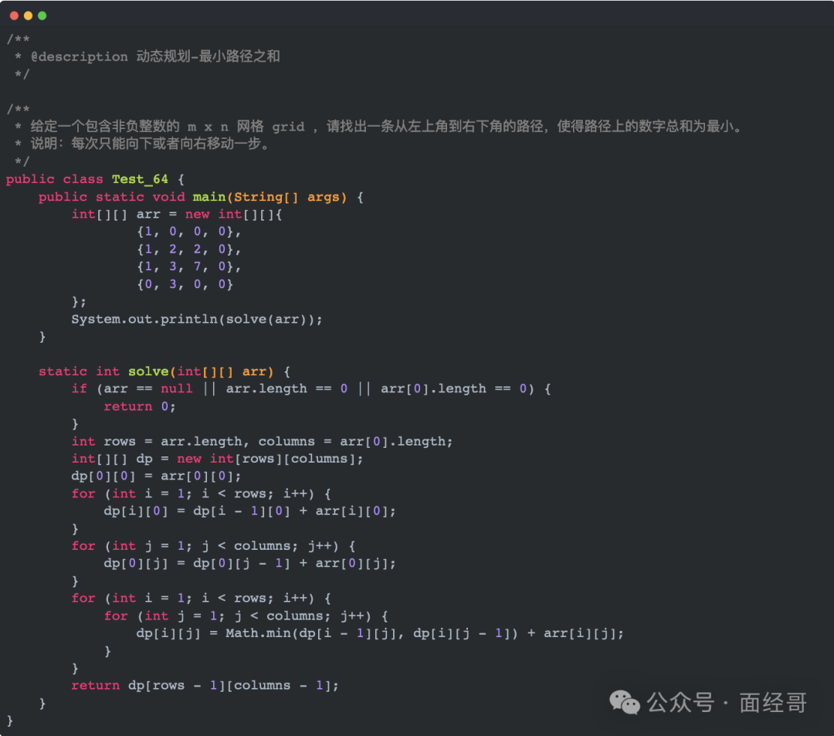Click the yellow minimize dot
This screenshot has height=736, width=834.
(28, 14)
